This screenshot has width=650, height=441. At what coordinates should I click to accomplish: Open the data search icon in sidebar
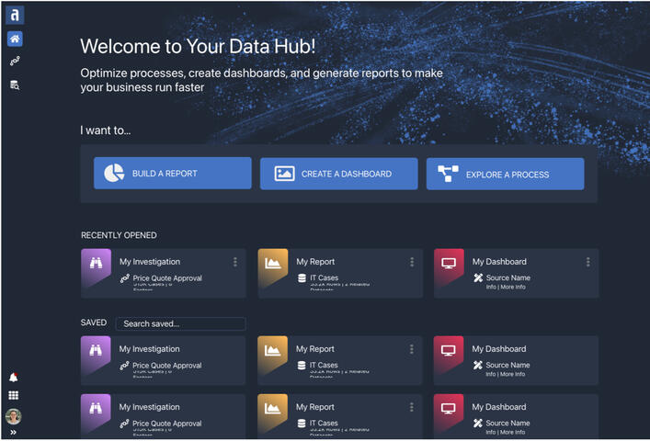(x=15, y=85)
